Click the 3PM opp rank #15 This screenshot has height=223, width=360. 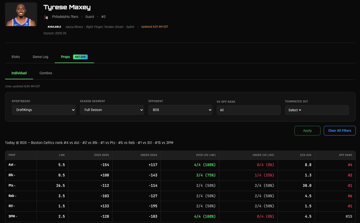coord(349,216)
